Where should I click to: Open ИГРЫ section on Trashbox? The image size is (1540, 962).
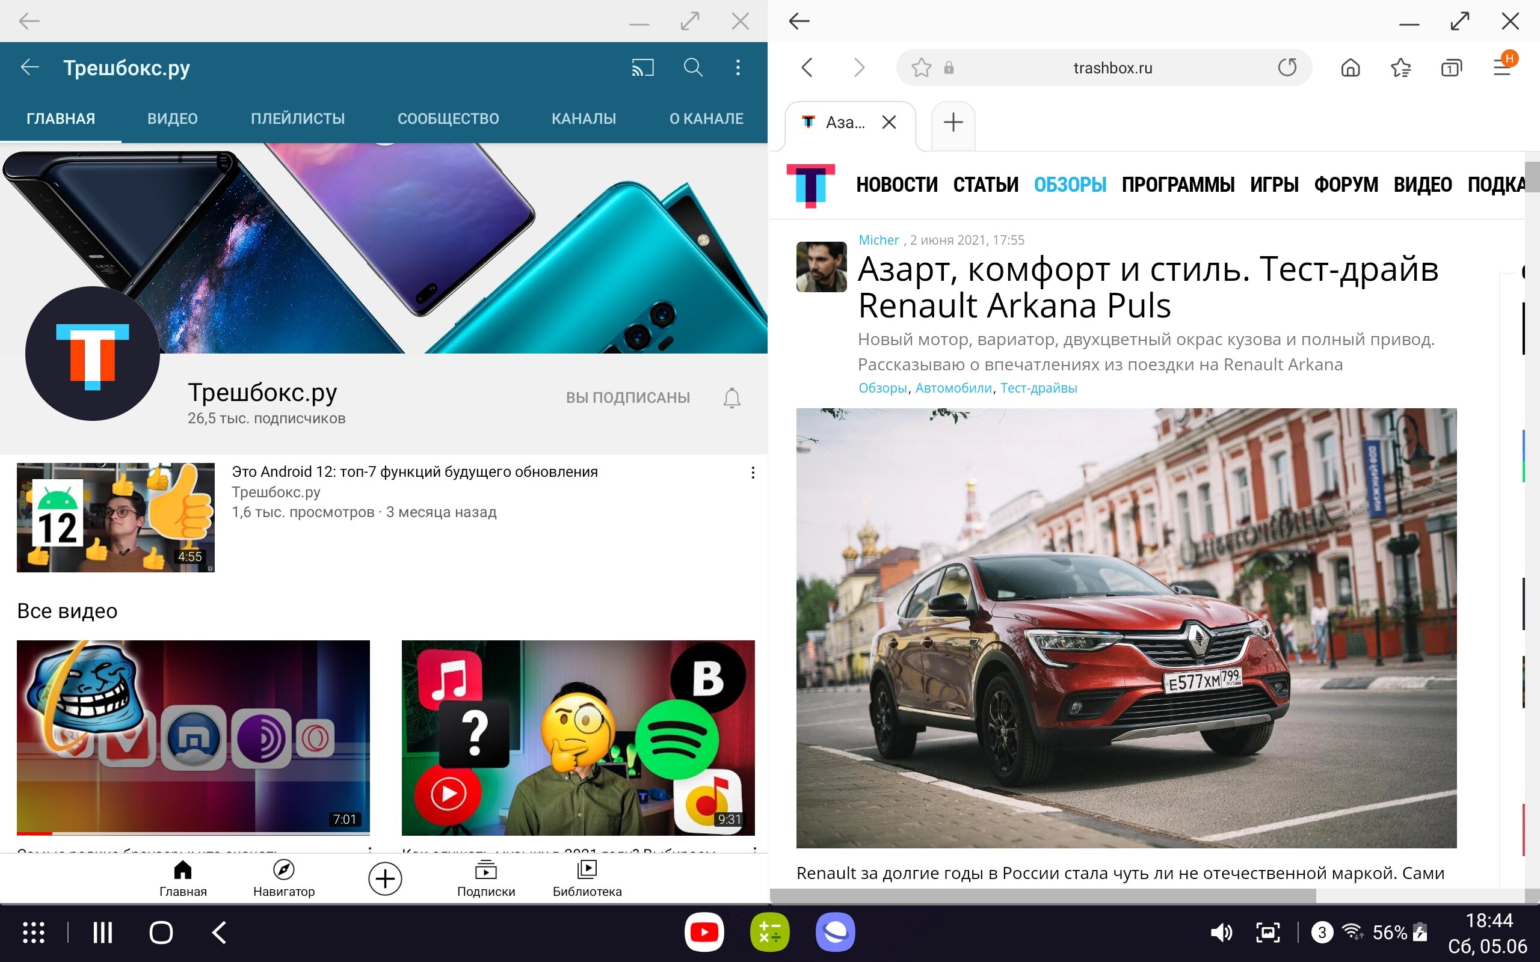[x=1274, y=185]
